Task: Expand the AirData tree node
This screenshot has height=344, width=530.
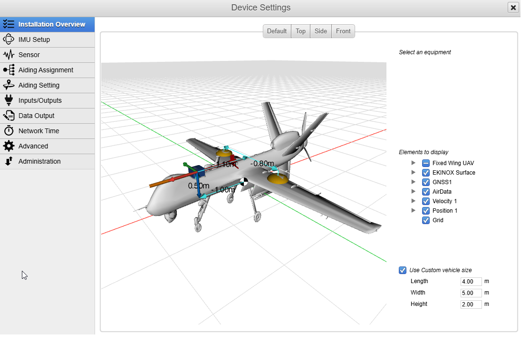Action: [x=414, y=192]
